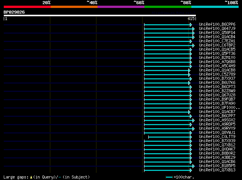
Task: Click UniRef100_C5Z789 label
Action: click(217, 74)
